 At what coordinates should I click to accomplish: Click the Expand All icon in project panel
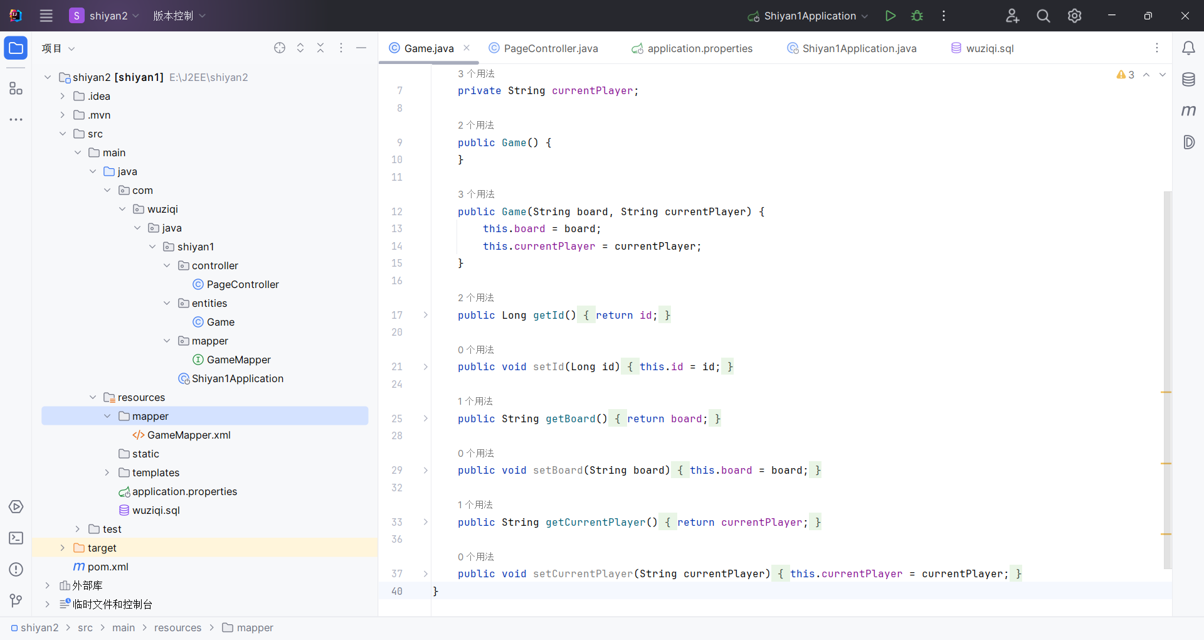pos(300,48)
